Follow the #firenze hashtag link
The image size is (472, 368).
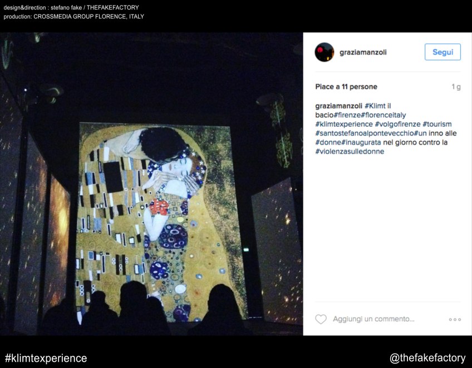[x=347, y=115]
